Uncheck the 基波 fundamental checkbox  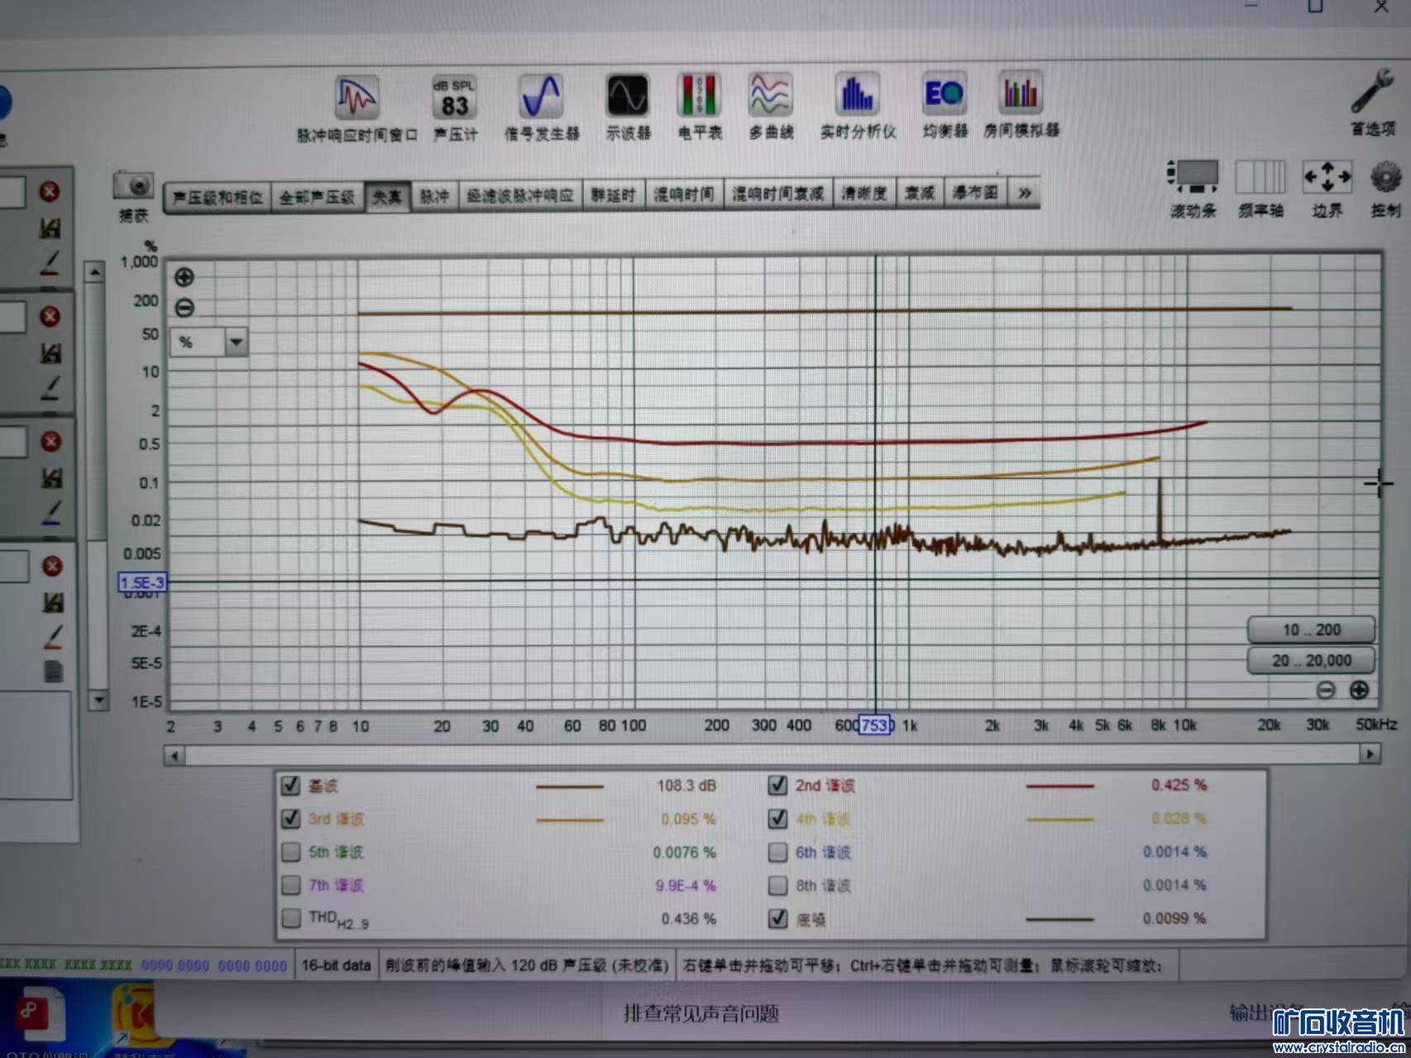tap(290, 785)
